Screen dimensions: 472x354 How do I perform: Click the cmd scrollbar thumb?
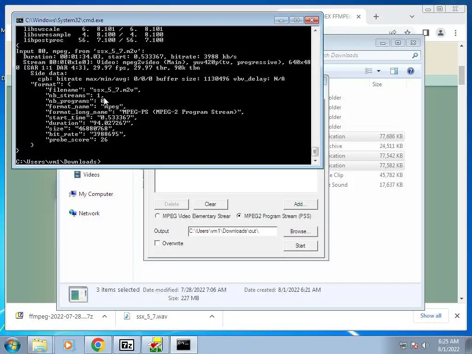click(x=315, y=151)
